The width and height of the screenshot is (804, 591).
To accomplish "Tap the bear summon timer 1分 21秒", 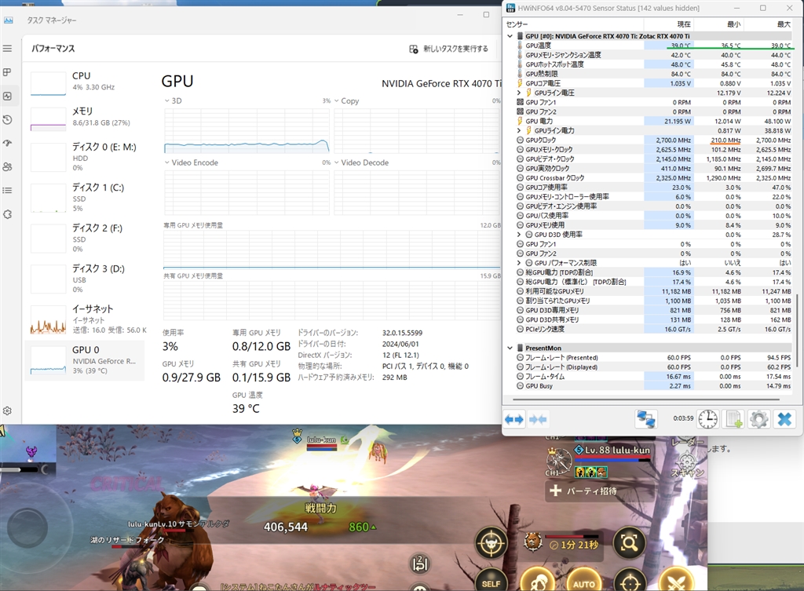I will click(x=562, y=544).
